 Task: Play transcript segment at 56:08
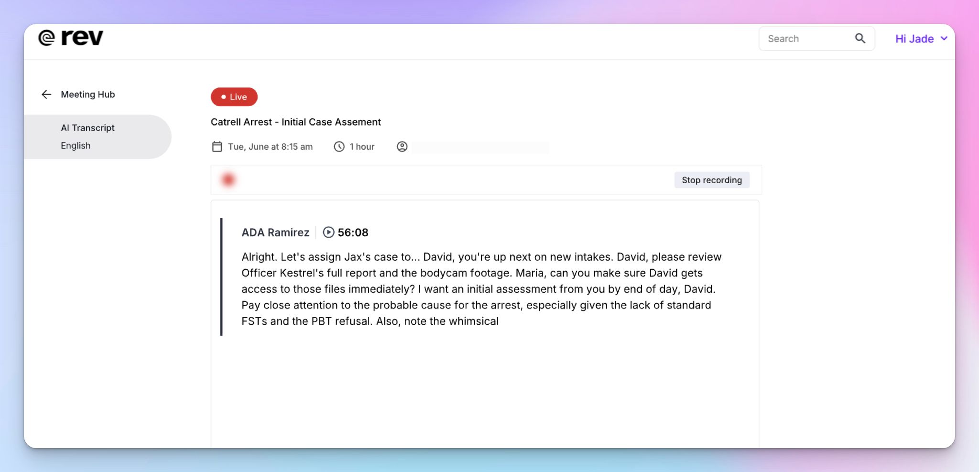[328, 232]
